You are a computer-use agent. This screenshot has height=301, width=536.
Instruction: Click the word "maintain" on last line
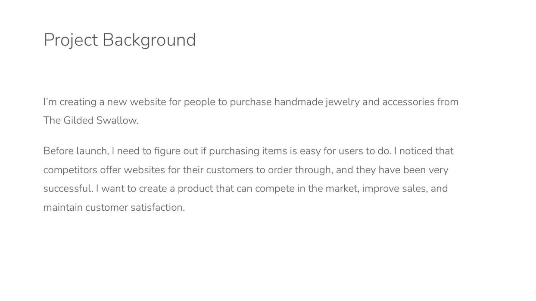(x=63, y=208)
